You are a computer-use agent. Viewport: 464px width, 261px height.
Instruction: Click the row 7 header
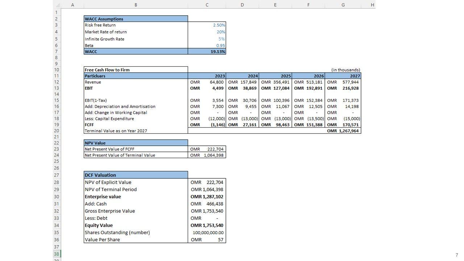pos(57,51)
